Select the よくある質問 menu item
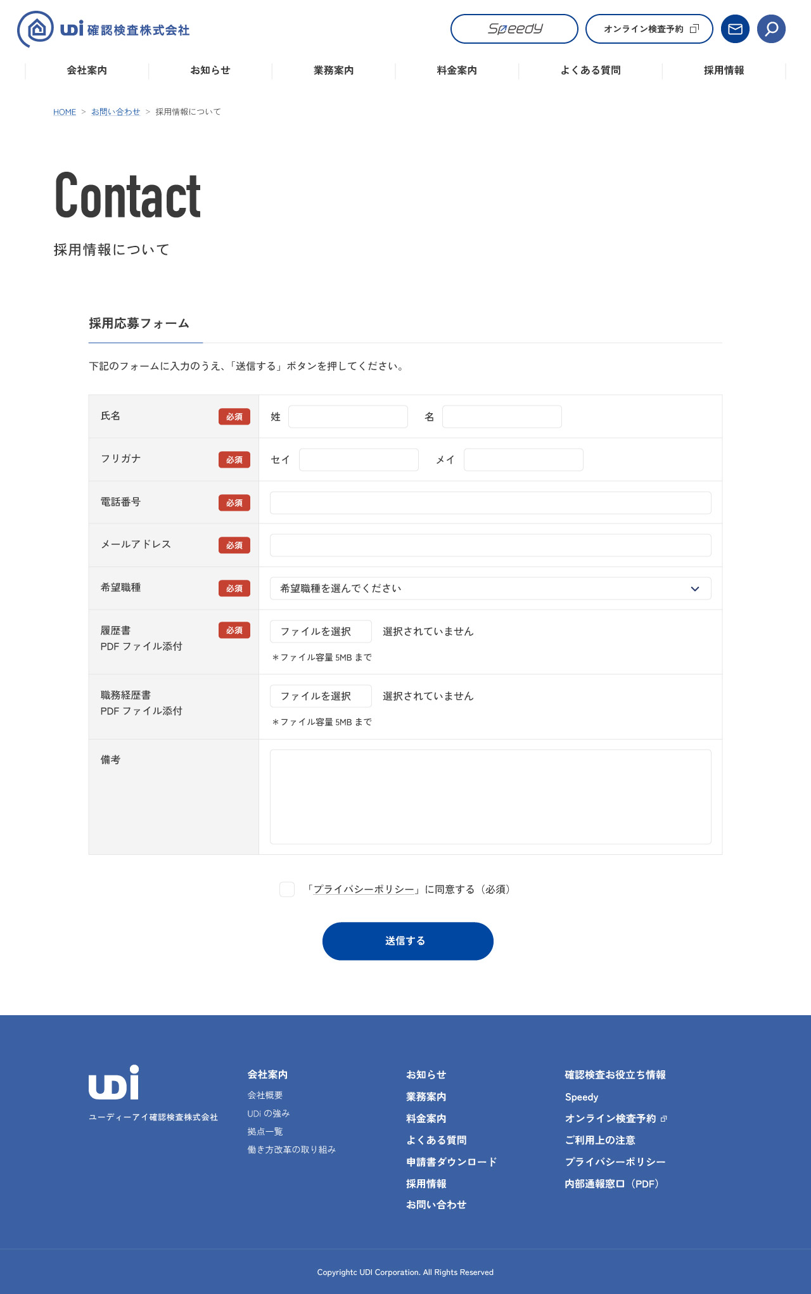 (x=590, y=70)
